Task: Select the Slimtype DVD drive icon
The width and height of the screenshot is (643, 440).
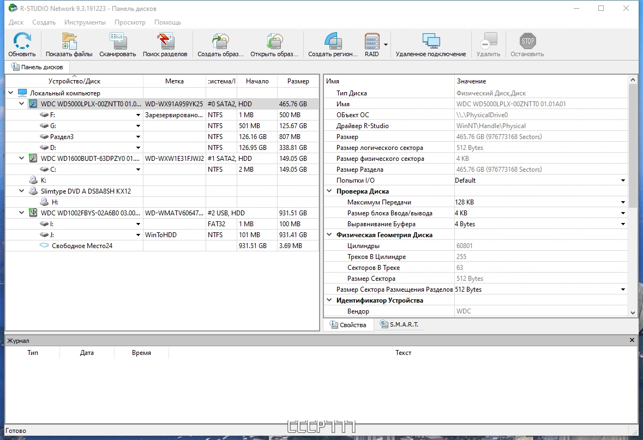Action: 33,191
